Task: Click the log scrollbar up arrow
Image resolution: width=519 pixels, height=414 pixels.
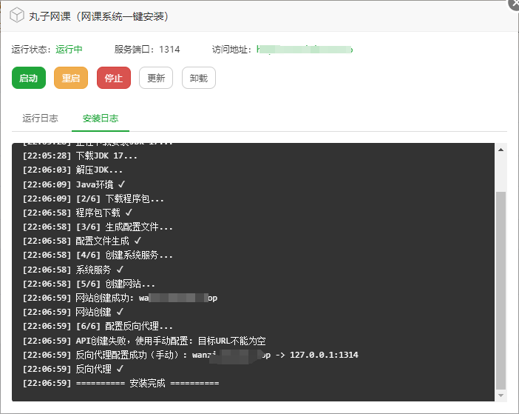Action: pyautogui.click(x=501, y=150)
